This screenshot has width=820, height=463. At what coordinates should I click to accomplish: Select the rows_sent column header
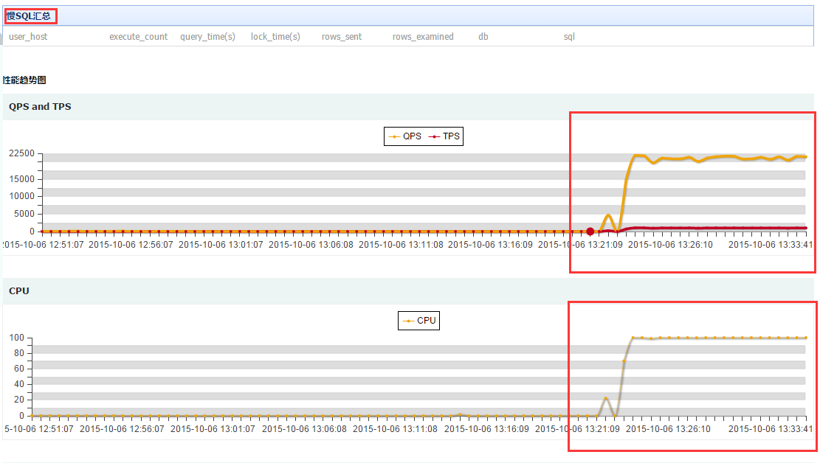pos(342,36)
